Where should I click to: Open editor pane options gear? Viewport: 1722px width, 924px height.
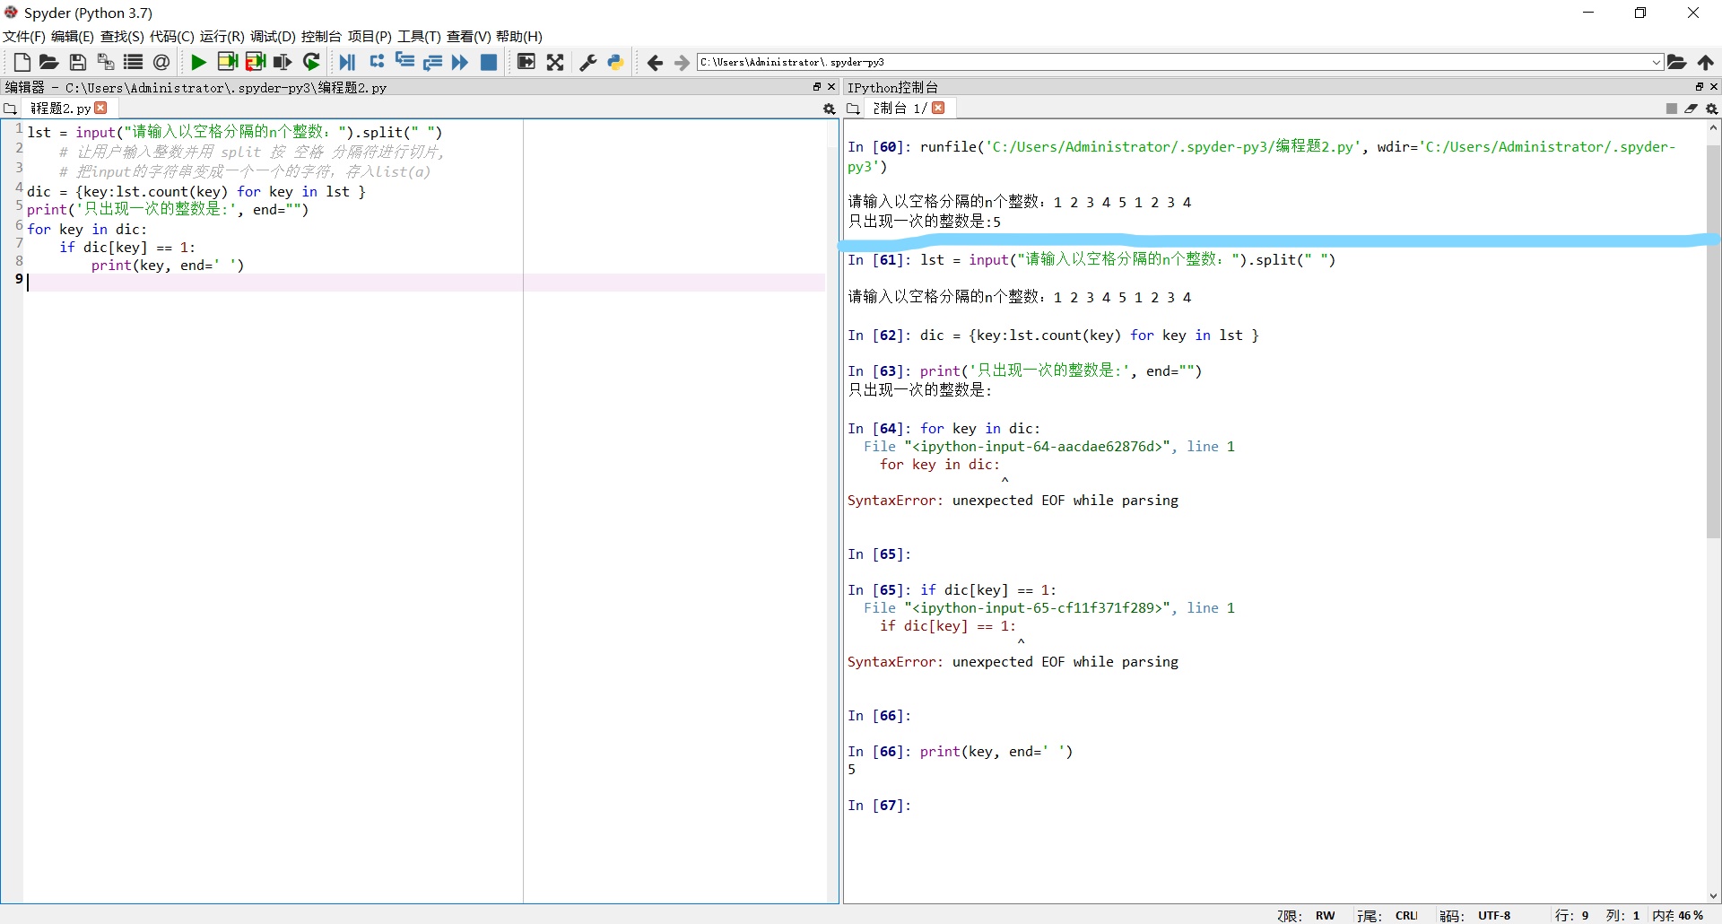tap(829, 109)
